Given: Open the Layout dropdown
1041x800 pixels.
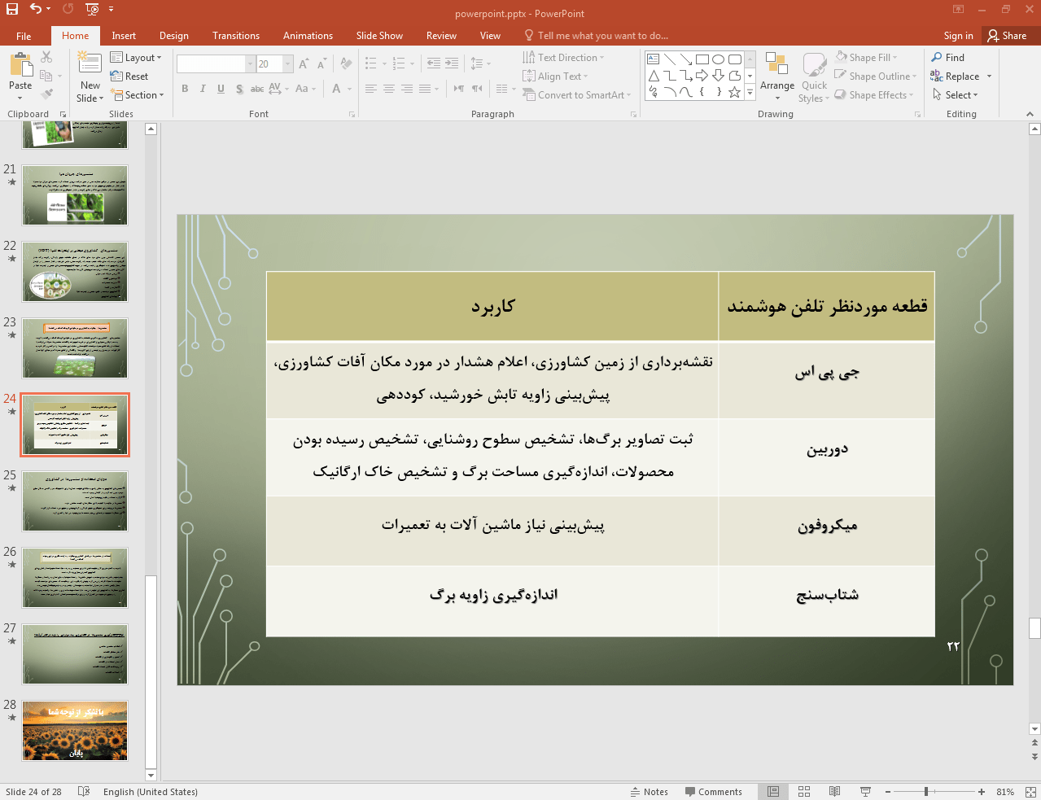Looking at the screenshot, I should click(x=136, y=58).
